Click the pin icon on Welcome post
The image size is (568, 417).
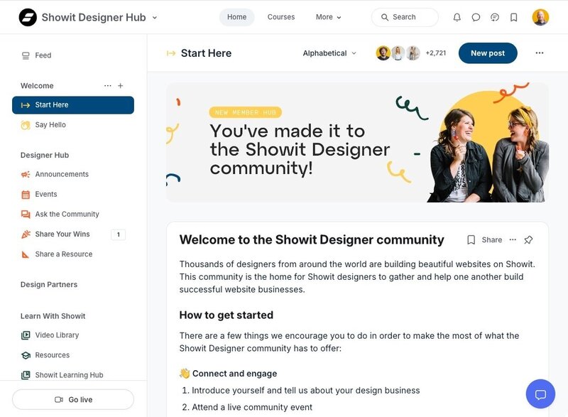click(x=528, y=240)
